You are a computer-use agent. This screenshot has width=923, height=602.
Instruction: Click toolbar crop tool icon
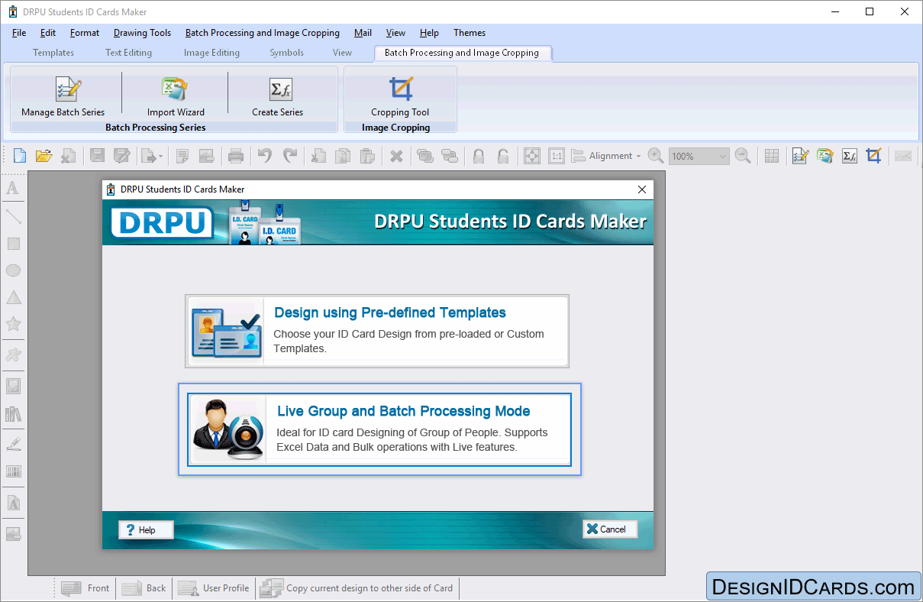point(874,156)
